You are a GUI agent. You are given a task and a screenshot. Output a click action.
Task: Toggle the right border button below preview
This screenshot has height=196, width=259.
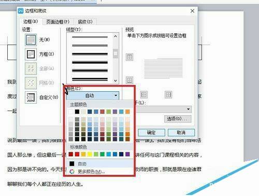click(x=168, y=95)
